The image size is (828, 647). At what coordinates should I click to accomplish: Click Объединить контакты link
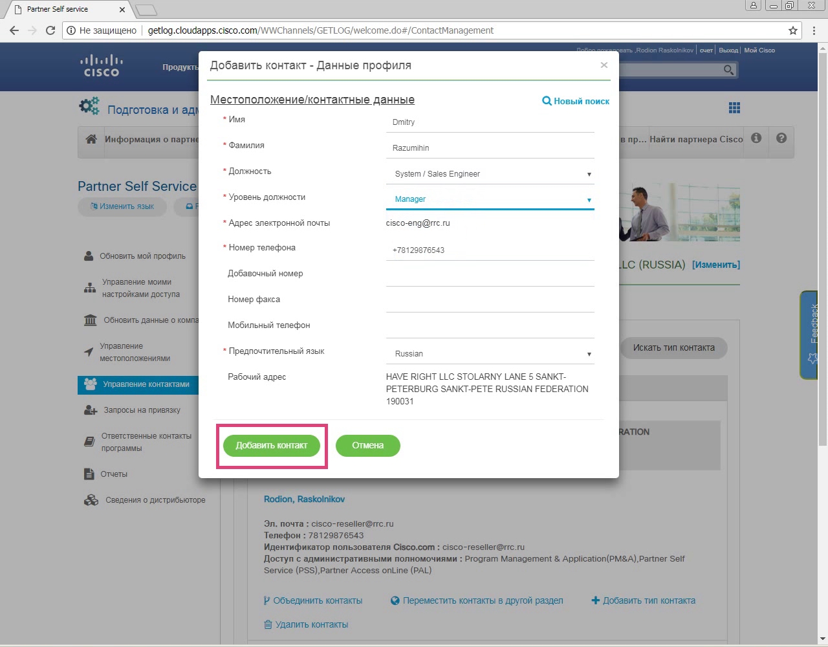[x=313, y=600]
